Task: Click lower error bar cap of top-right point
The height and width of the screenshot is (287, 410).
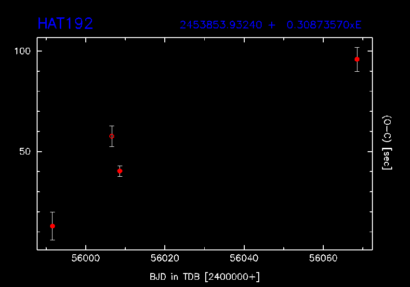Action: (x=357, y=71)
